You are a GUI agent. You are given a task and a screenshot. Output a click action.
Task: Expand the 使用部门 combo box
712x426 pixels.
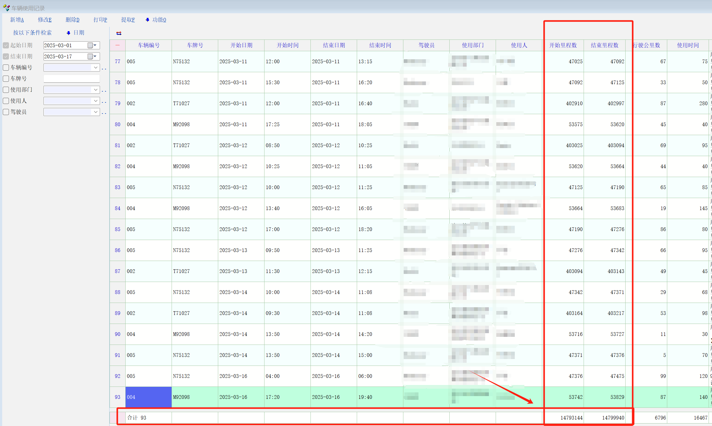[96, 90]
